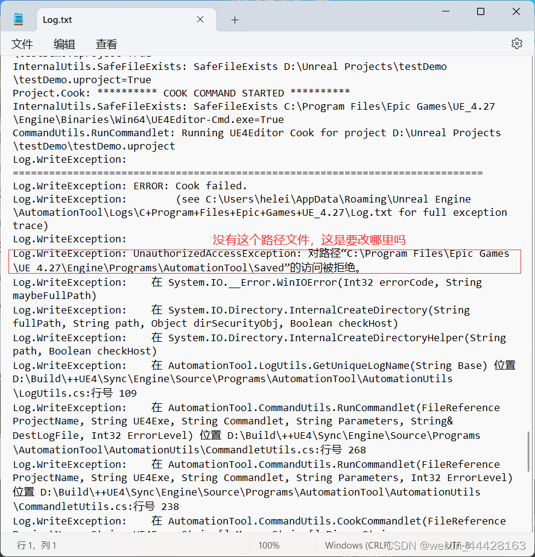Minimize the Notepad window

coord(445,11)
